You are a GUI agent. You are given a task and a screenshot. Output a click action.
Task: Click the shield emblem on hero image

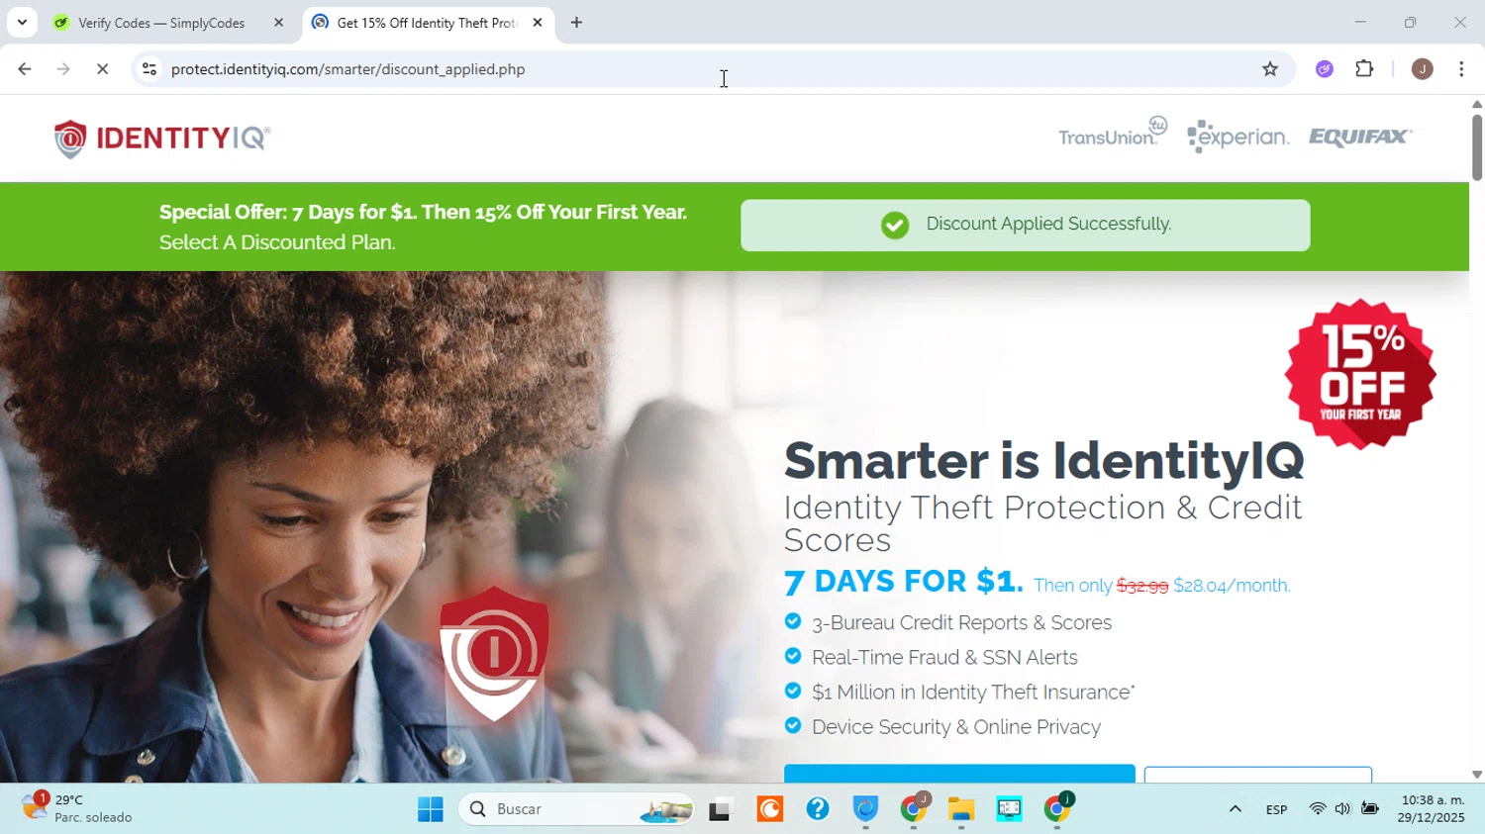pyautogui.click(x=494, y=653)
